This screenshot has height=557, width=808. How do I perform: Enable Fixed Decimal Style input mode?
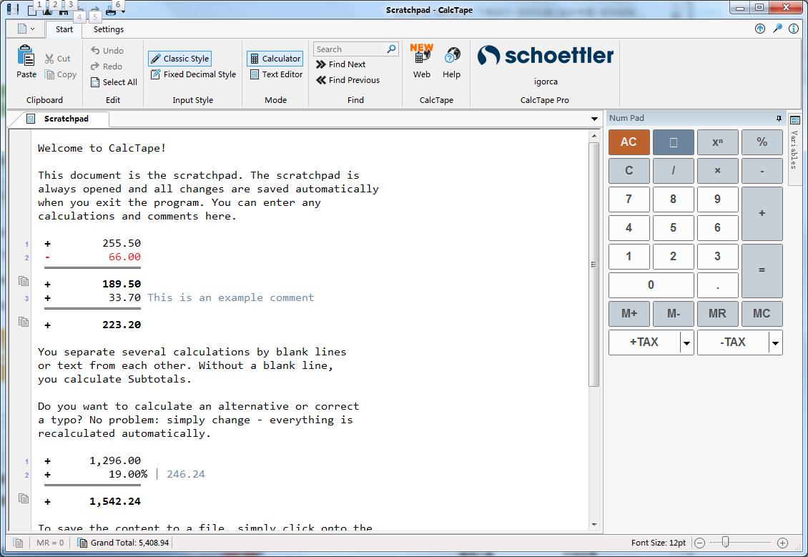click(193, 74)
